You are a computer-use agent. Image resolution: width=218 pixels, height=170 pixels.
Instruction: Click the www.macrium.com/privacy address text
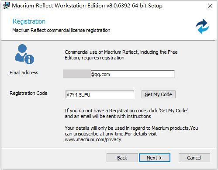(93, 139)
